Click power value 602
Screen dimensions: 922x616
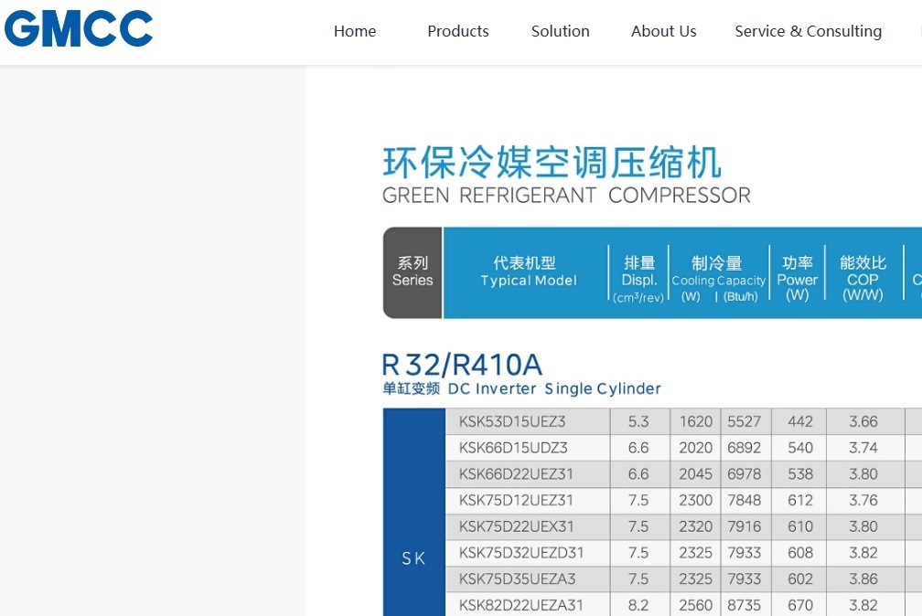tap(800, 579)
